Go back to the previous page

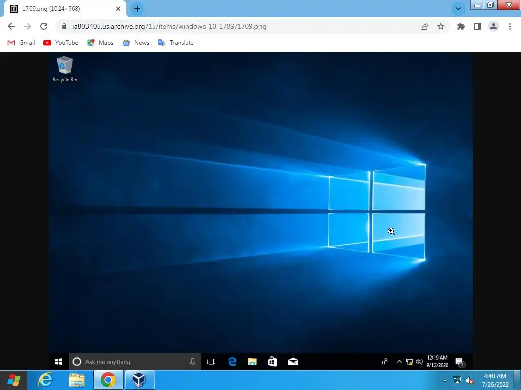[x=11, y=26]
